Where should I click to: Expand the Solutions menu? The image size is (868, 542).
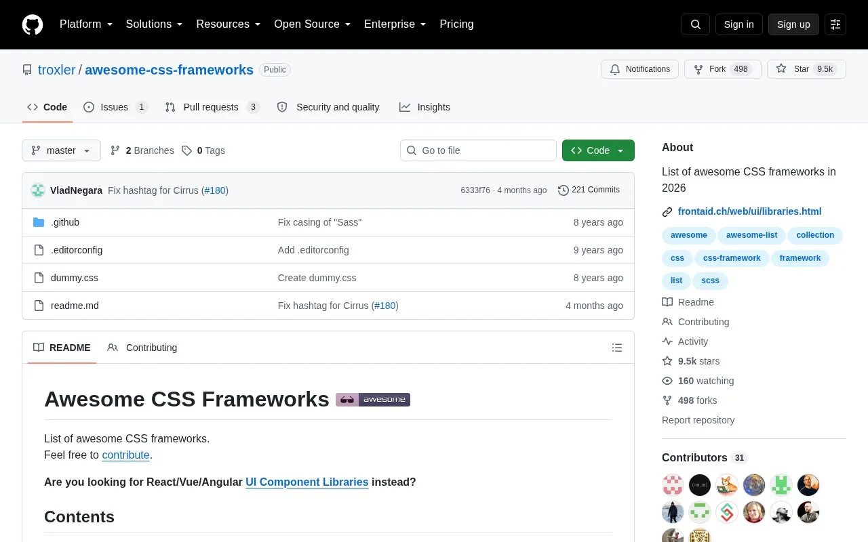point(155,24)
